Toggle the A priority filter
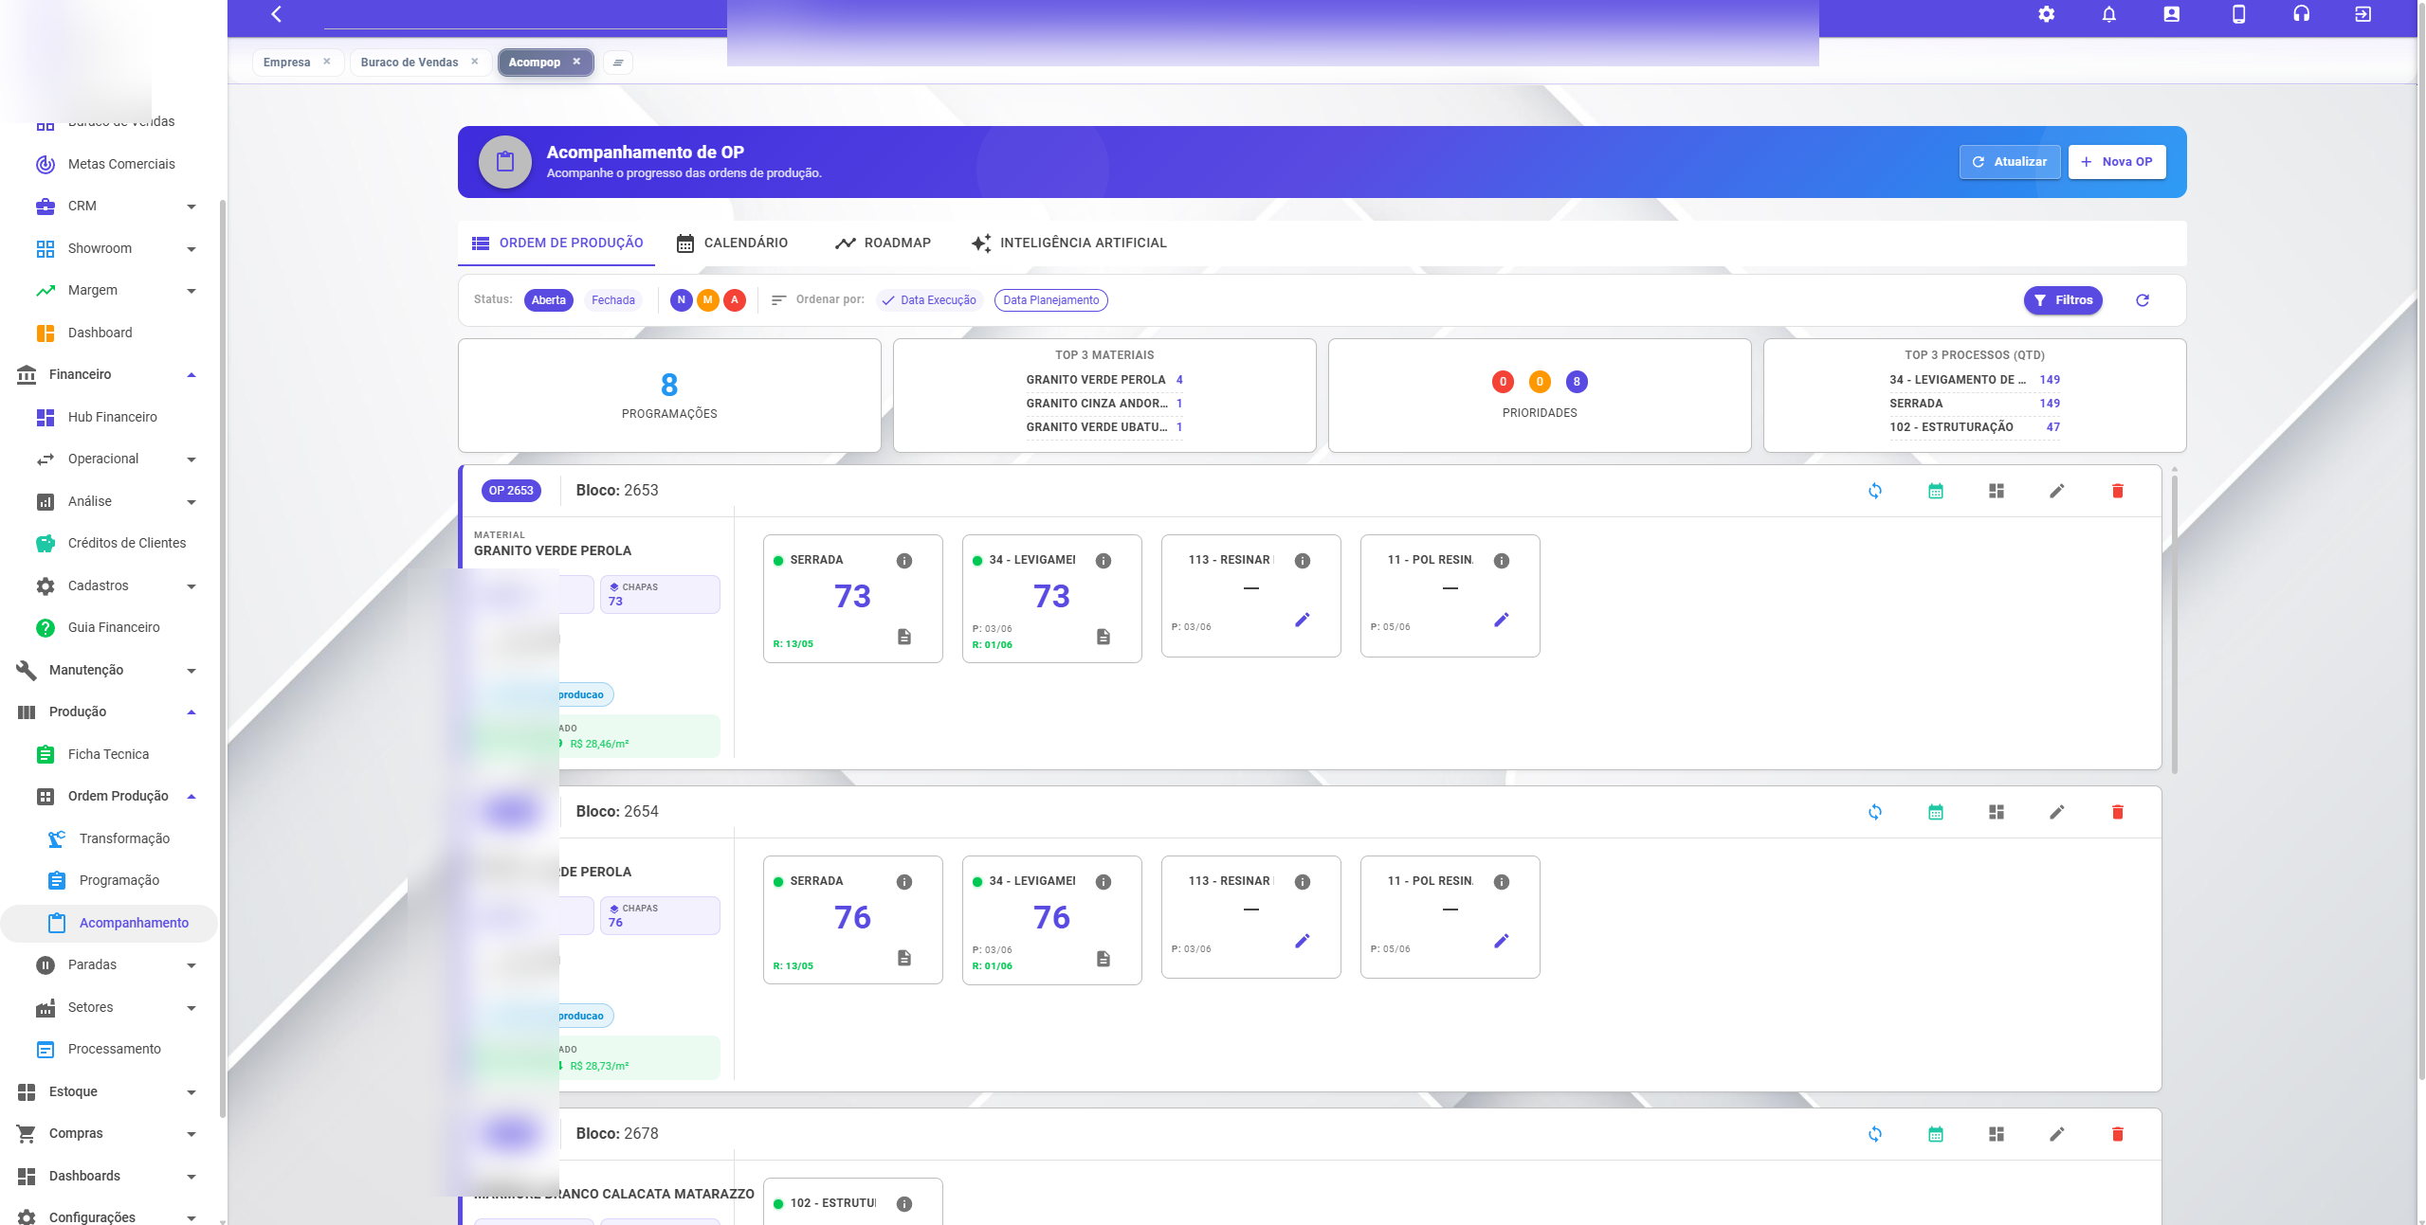Image resolution: width=2426 pixels, height=1225 pixels. [734, 300]
